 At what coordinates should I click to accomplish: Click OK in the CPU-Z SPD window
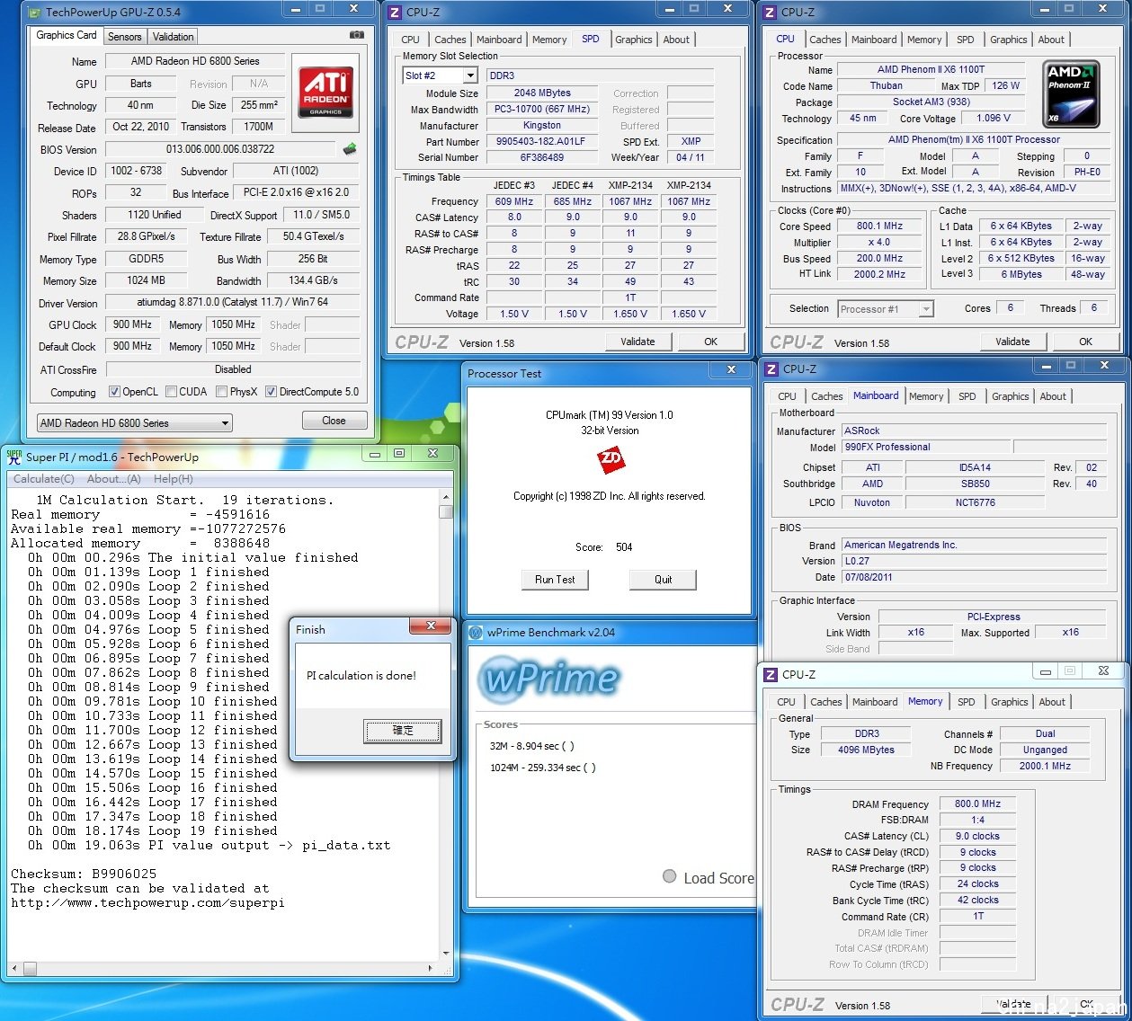coord(711,342)
